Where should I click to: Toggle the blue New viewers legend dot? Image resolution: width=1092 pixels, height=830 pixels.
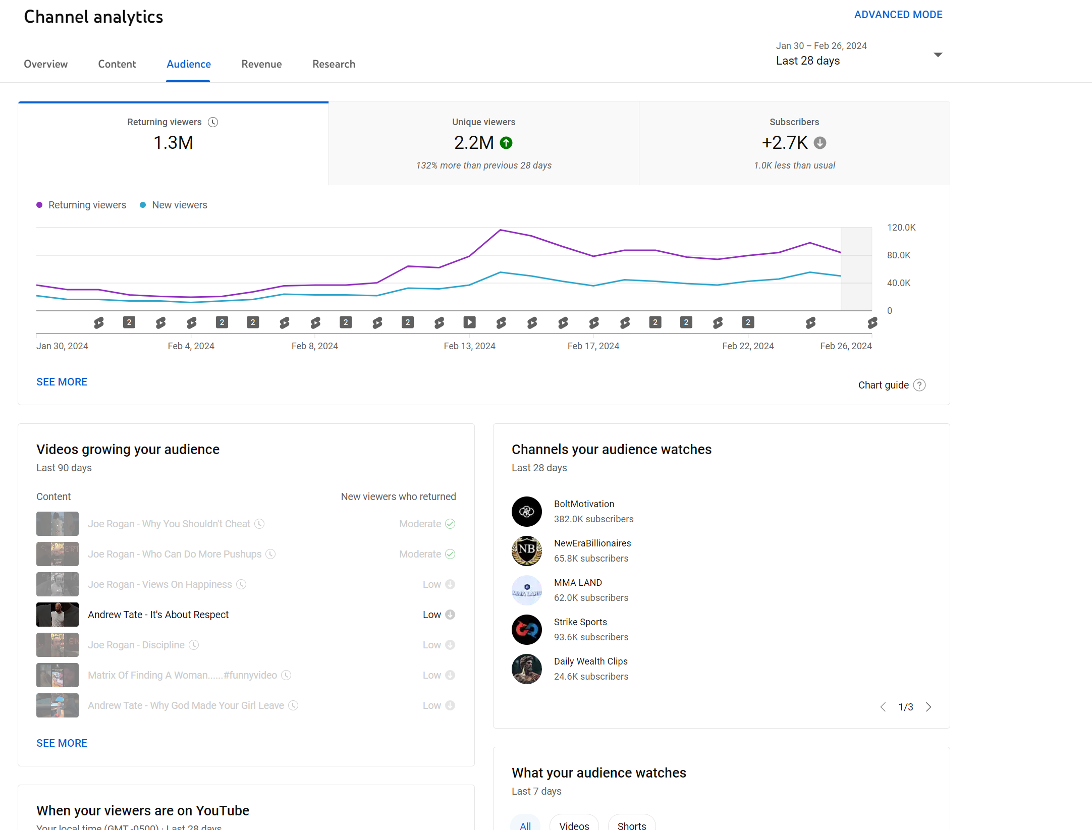[143, 205]
